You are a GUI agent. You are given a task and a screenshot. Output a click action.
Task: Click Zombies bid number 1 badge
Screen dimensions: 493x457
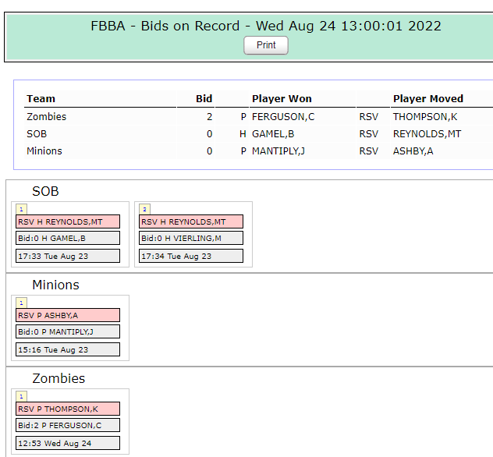(x=21, y=396)
